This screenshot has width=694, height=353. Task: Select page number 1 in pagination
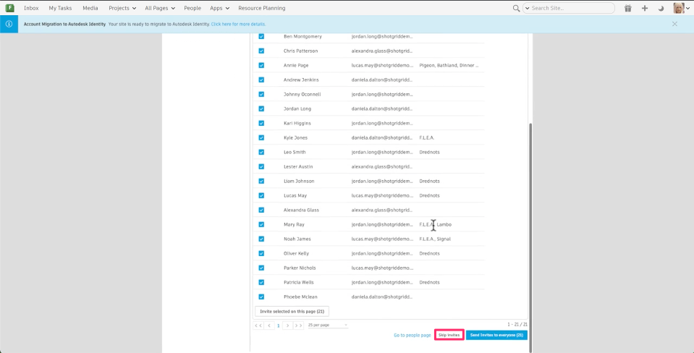coord(279,326)
